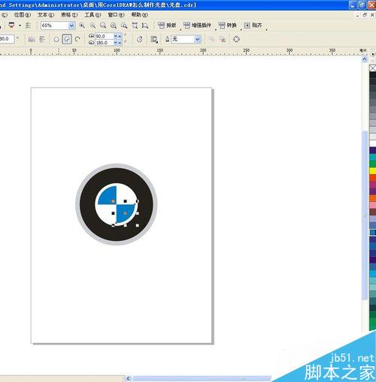
Task: Click the zoom to page width icon
Action: point(135,26)
